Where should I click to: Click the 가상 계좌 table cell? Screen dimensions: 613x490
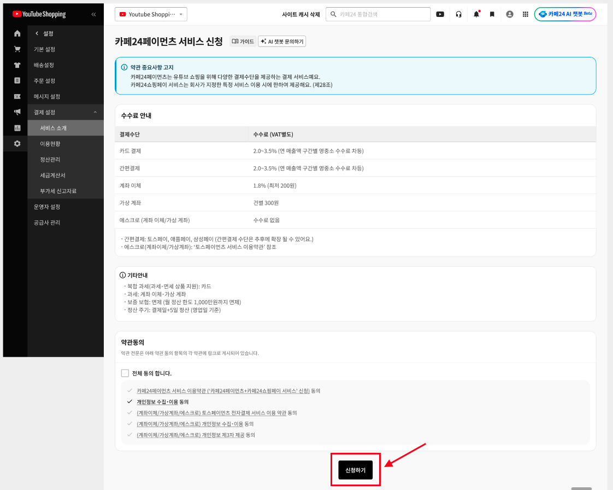click(182, 202)
